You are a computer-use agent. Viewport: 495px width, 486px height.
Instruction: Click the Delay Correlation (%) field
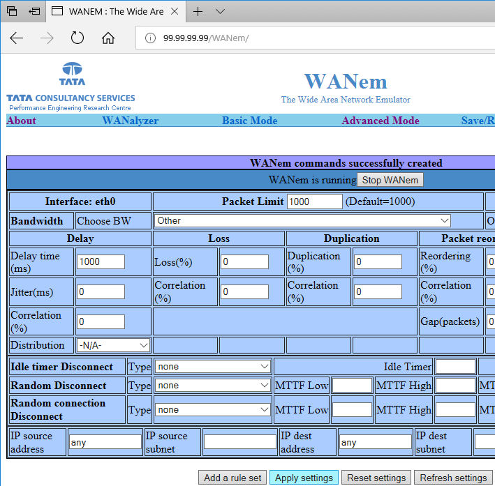click(101, 321)
